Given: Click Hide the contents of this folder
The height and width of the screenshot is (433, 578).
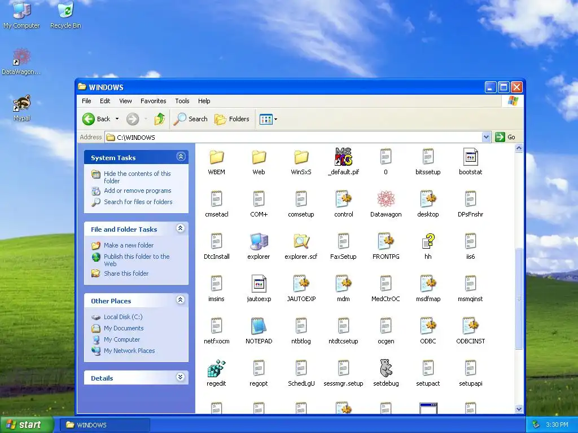Looking at the screenshot, I should click(x=137, y=177).
